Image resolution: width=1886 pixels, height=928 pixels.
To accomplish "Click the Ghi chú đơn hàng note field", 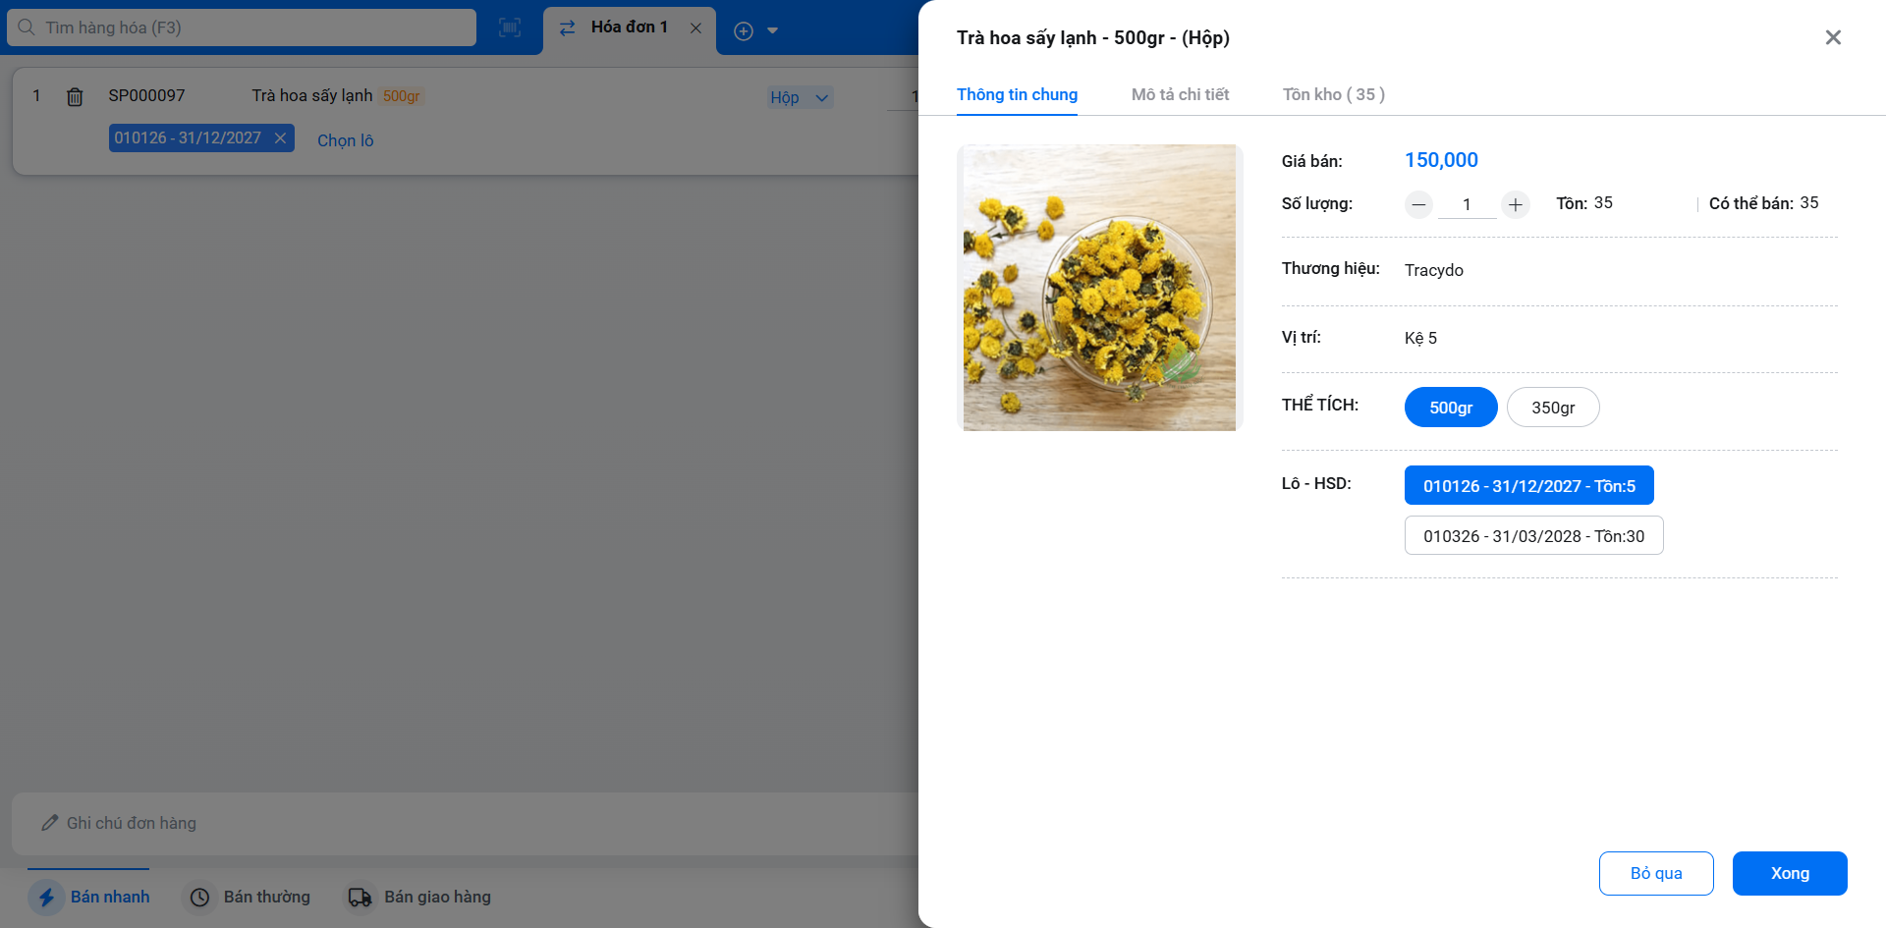I will point(466,823).
